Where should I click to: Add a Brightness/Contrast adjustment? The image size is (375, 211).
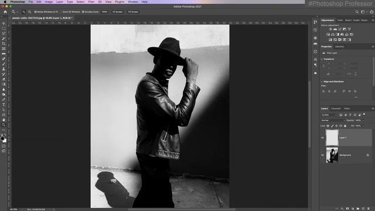pyautogui.click(x=330, y=29)
